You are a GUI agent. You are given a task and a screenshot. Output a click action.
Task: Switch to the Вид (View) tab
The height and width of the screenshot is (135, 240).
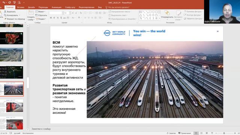[100, 7]
